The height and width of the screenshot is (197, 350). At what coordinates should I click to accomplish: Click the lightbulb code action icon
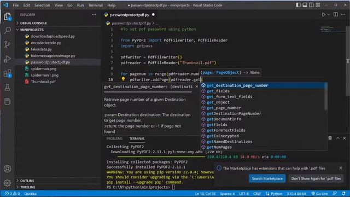[x=123, y=79]
